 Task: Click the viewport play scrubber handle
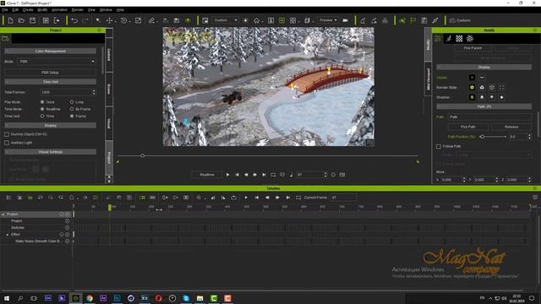point(143,155)
